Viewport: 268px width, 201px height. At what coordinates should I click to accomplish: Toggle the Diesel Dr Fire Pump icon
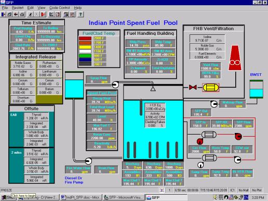pyautogui.click(x=88, y=161)
